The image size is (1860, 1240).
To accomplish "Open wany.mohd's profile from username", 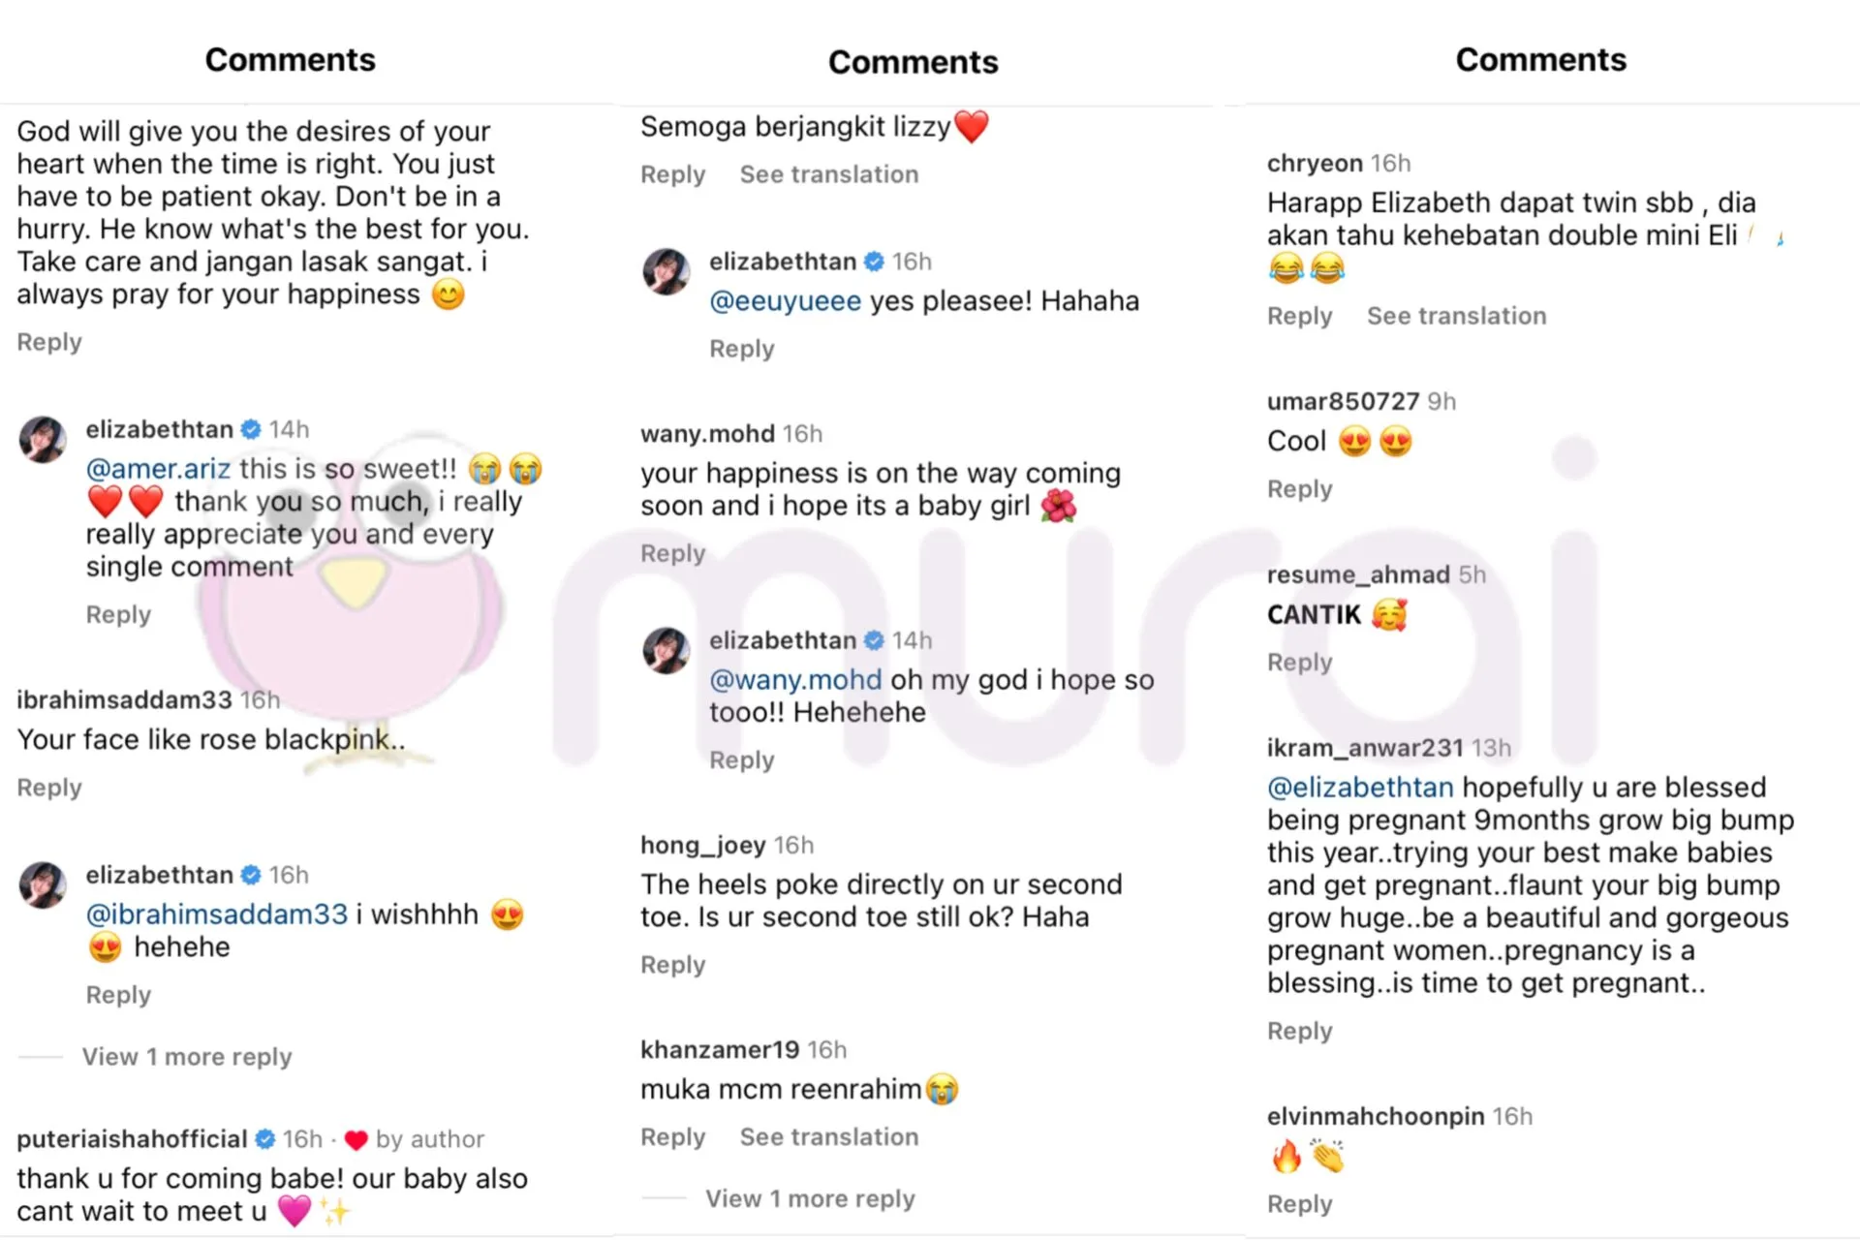I will 707,434.
